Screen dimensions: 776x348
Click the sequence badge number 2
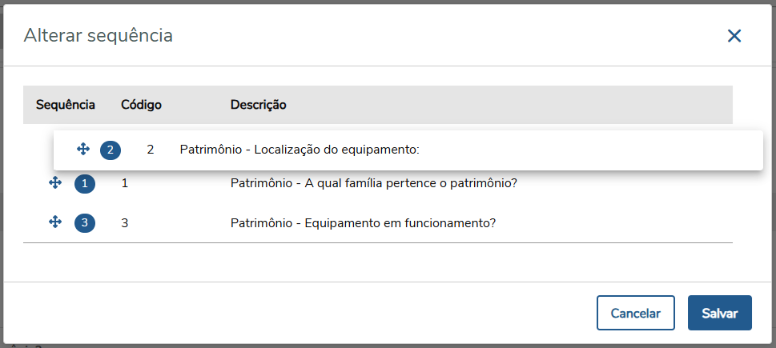click(x=111, y=150)
